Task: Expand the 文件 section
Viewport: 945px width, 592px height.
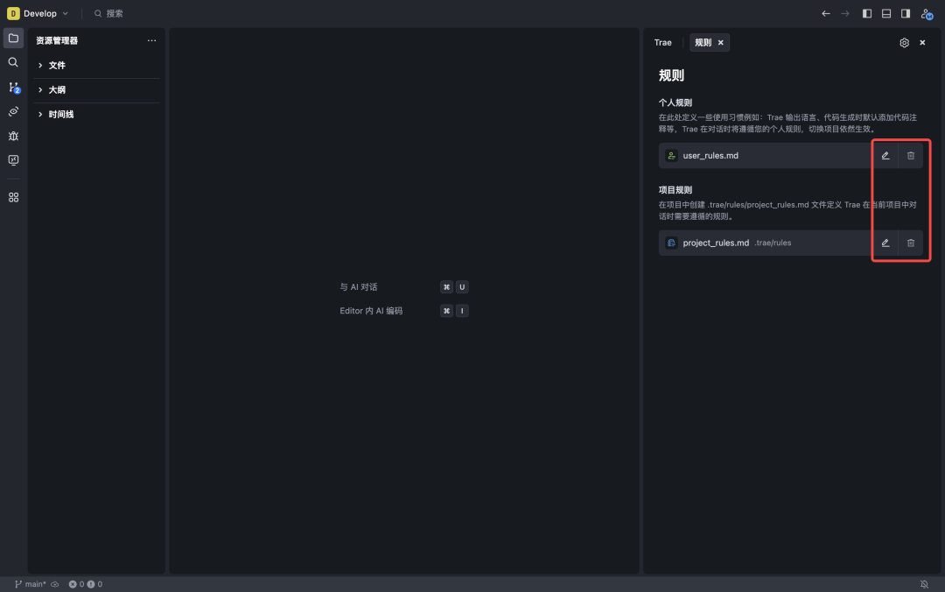Action: tap(96, 65)
